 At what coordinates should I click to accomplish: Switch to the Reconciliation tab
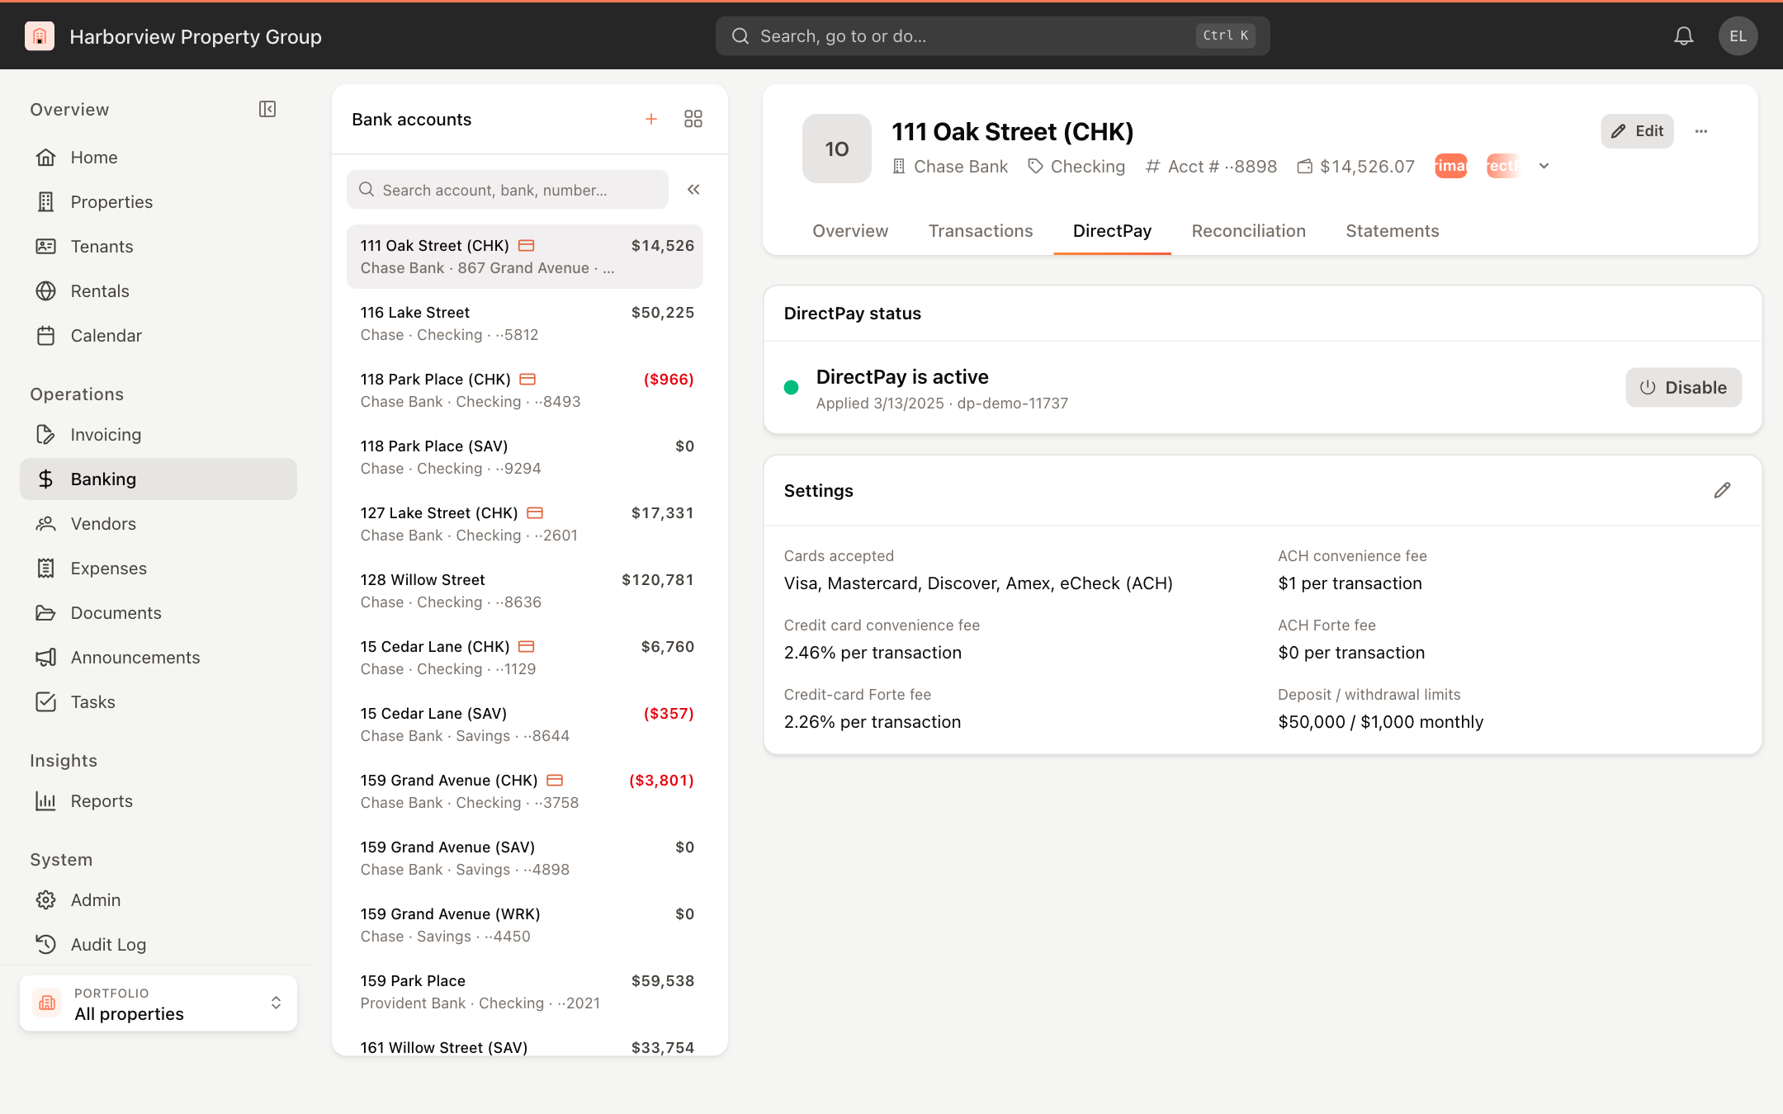pyautogui.click(x=1248, y=231)
